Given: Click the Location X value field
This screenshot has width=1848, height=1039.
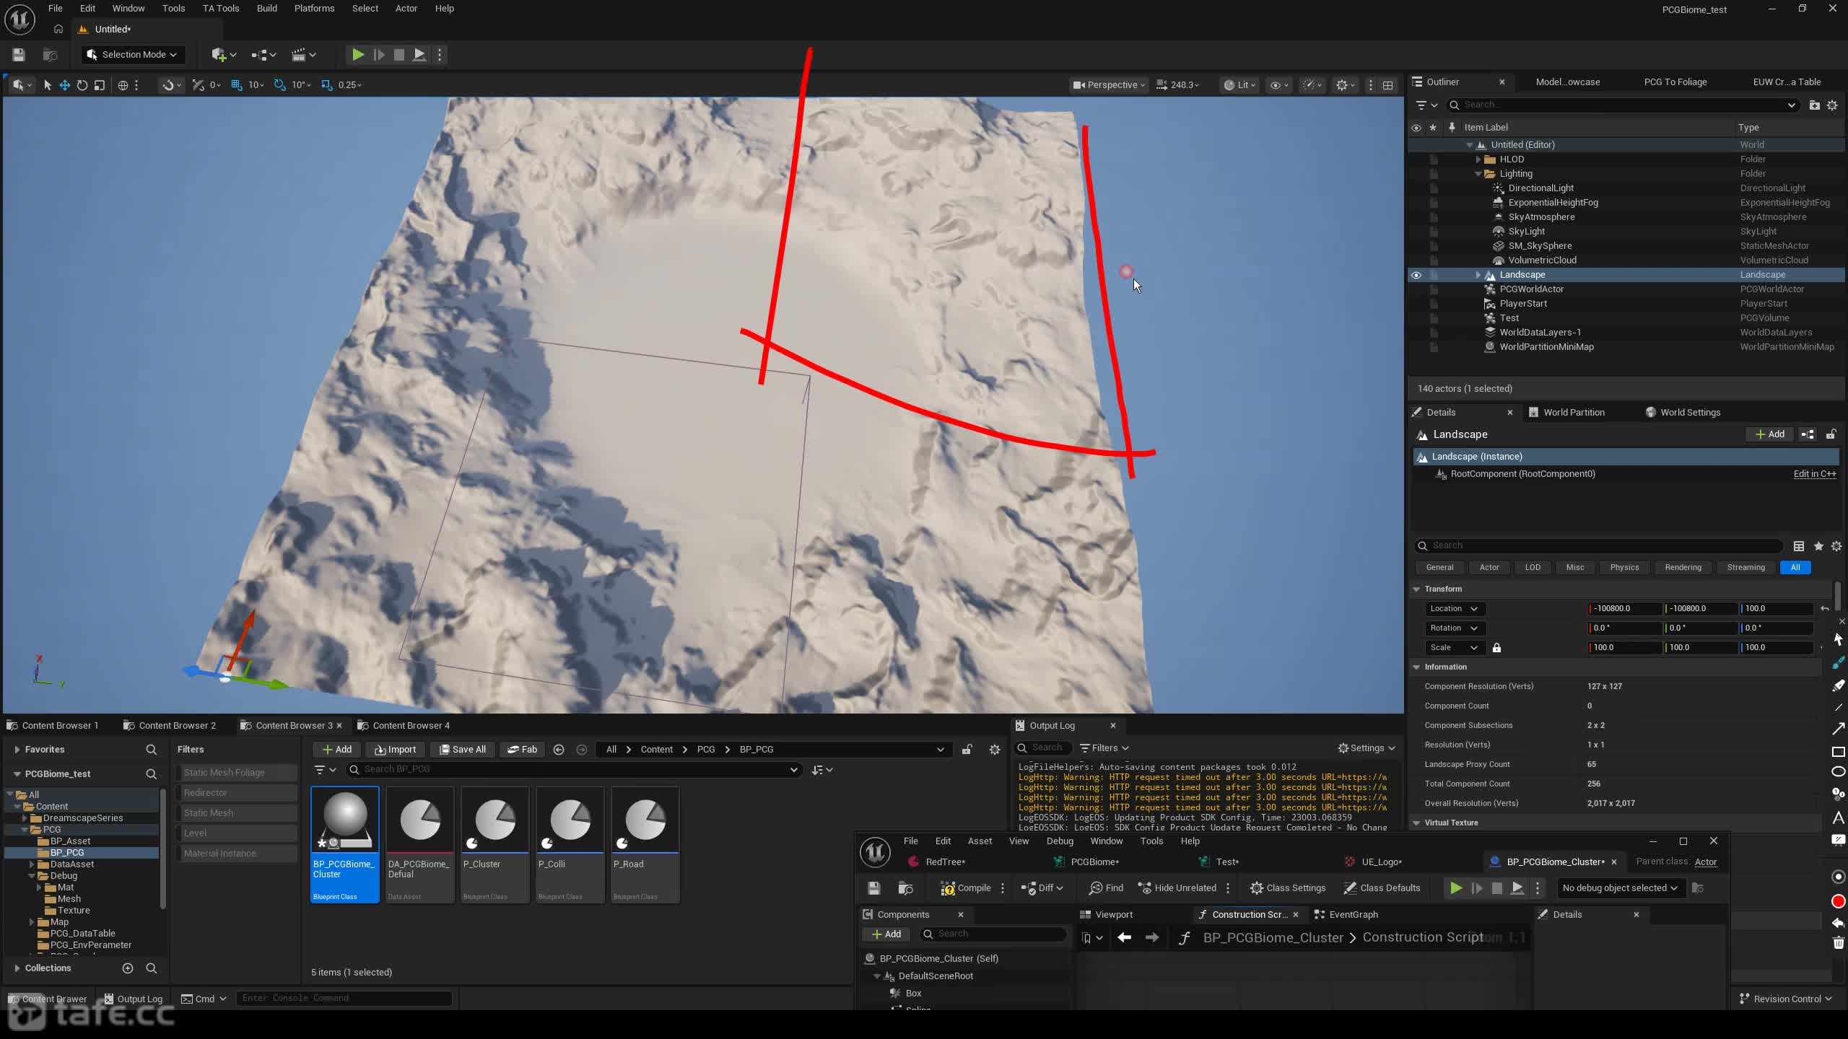Looking at the screenshot, I should pyautogui.click(x=1625, y=609).
